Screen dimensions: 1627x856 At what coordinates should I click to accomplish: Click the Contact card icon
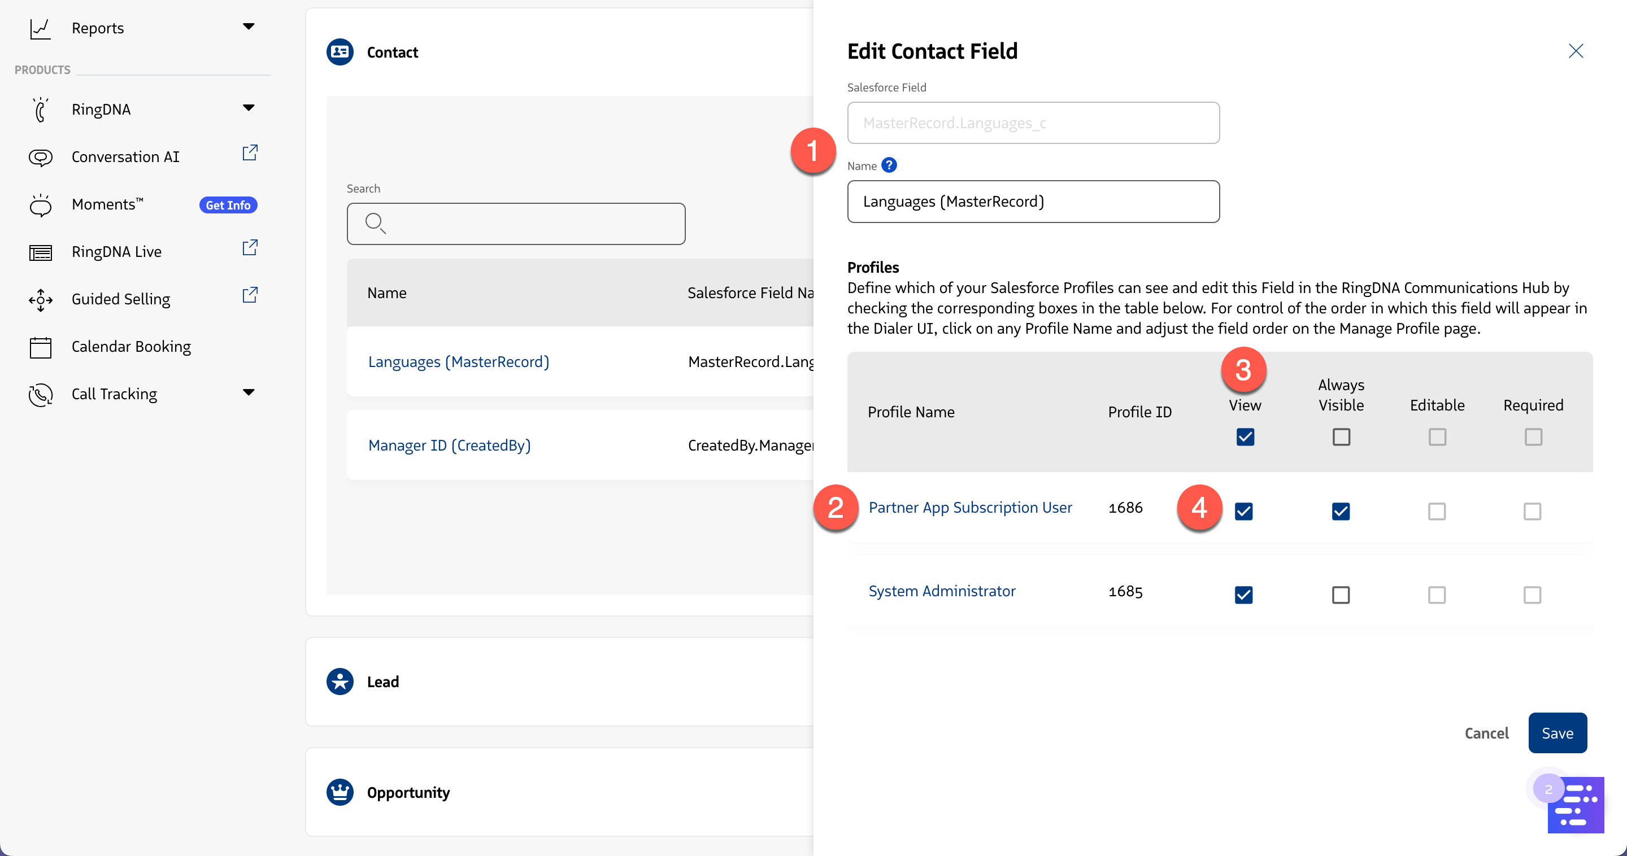pyautogui.click(x=340, y=52)
